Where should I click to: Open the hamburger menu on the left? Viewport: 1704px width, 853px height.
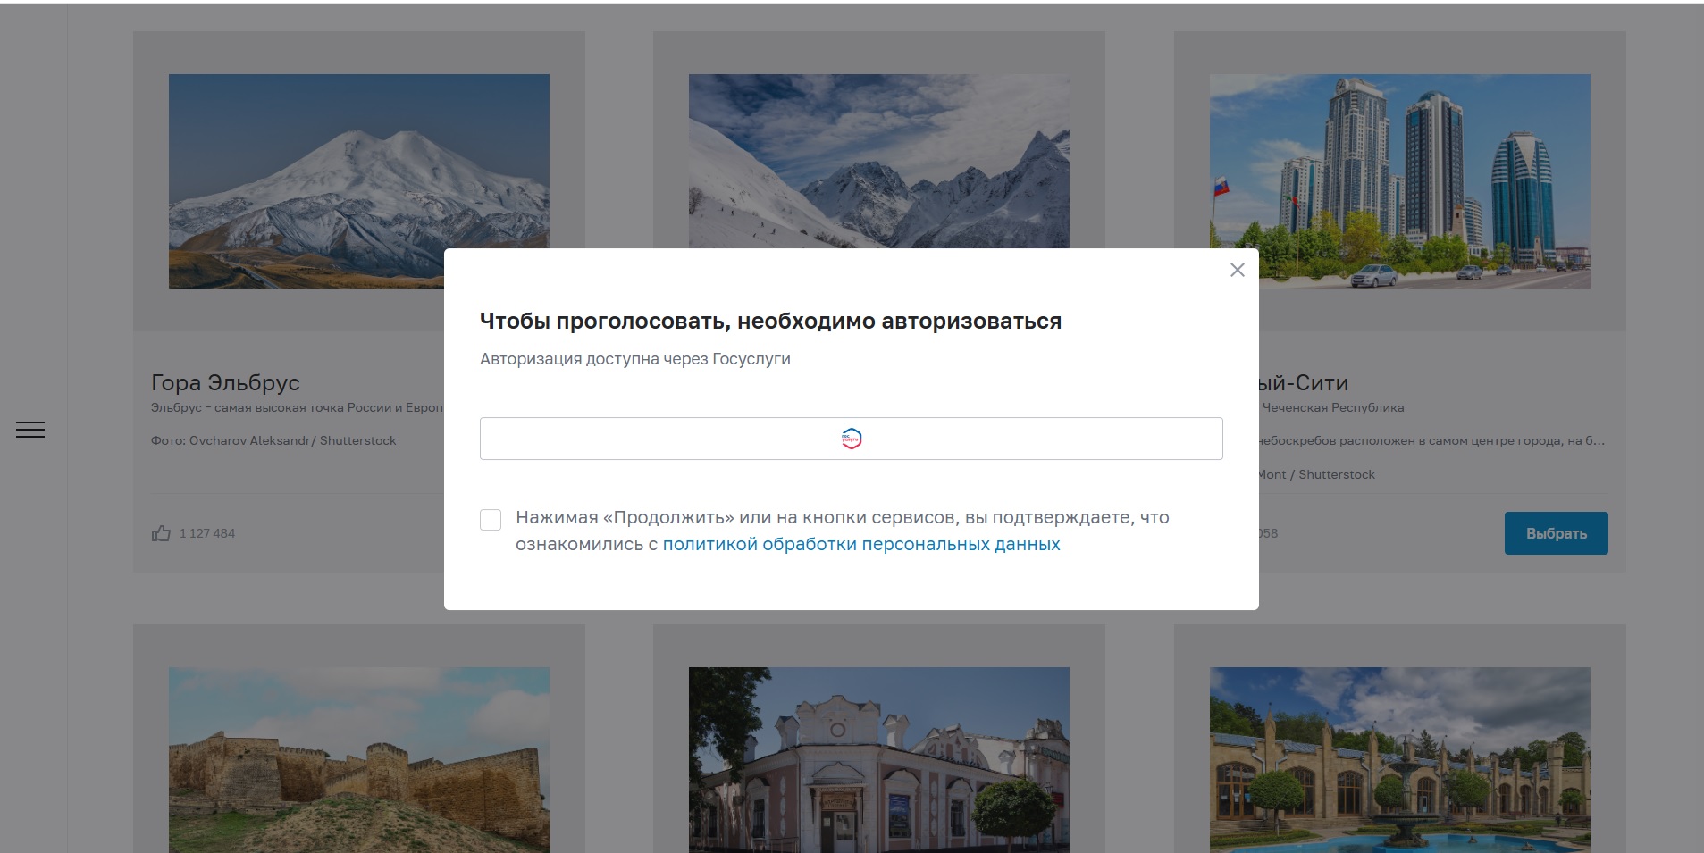[30, 430]
